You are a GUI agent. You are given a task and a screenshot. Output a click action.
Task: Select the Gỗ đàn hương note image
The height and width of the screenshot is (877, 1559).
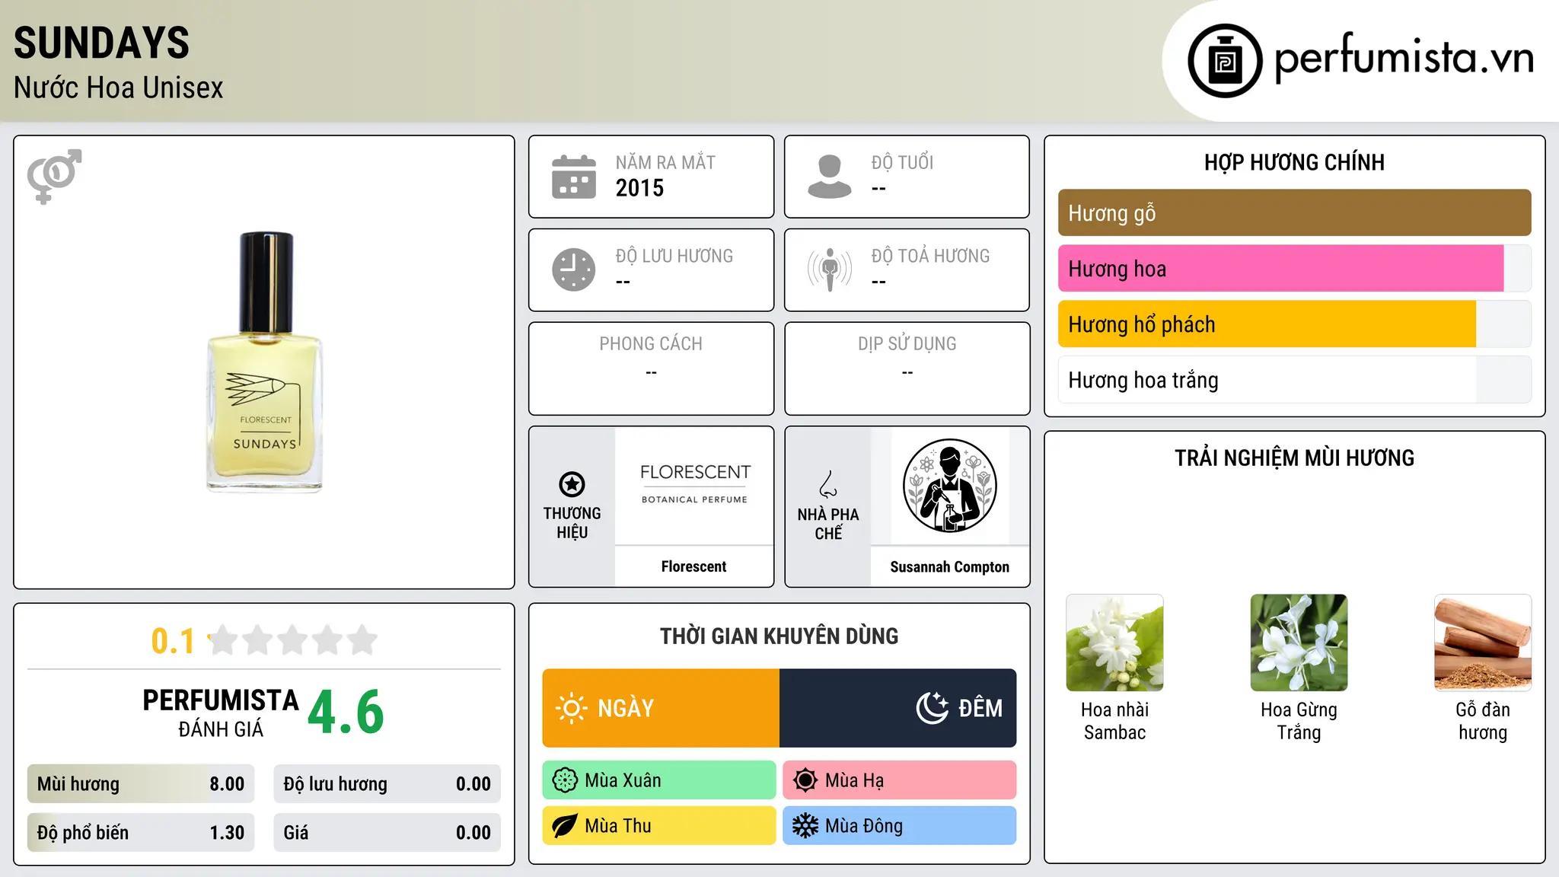coord(1483,643)
